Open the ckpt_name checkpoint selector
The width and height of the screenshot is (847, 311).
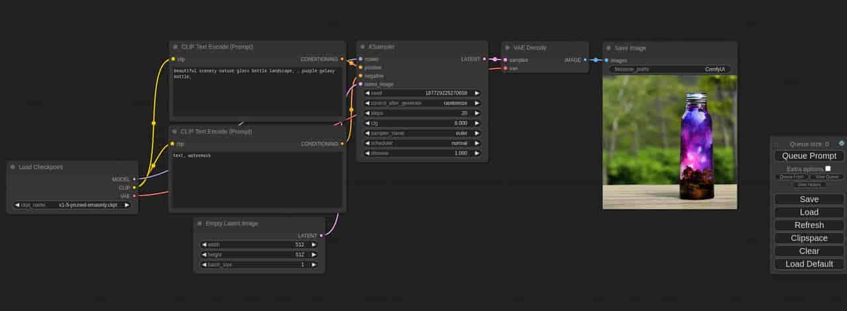(x=72, y=205)
